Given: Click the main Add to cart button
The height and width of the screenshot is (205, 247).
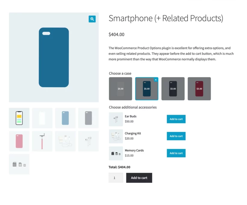Looking at the screenshot, I should pyautogui.click(x=139, y=178).
